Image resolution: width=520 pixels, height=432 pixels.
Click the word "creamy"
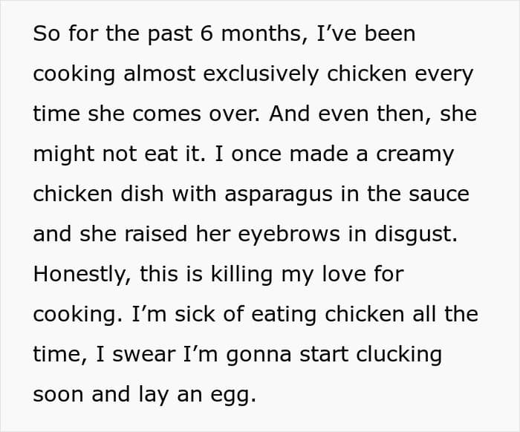point(415,155)
